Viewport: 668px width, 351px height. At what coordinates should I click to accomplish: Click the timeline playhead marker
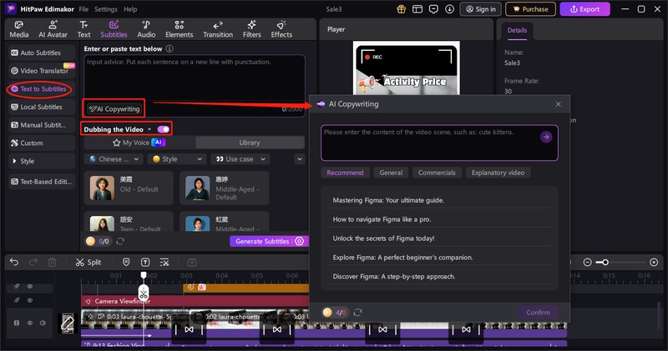[x=144, y=275]
